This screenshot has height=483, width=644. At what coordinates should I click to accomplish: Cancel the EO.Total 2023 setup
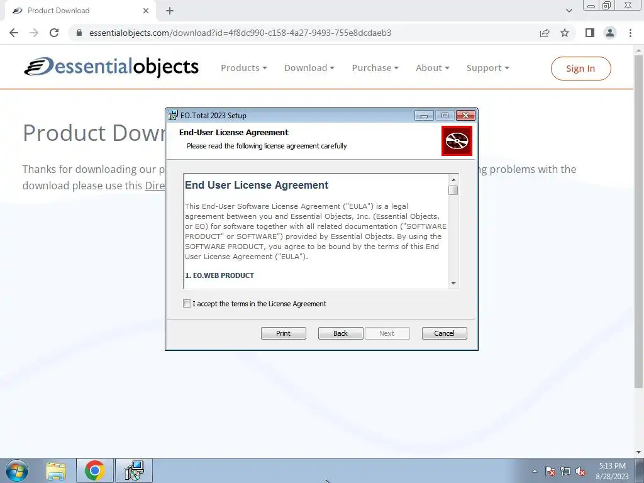click(445, 333)
